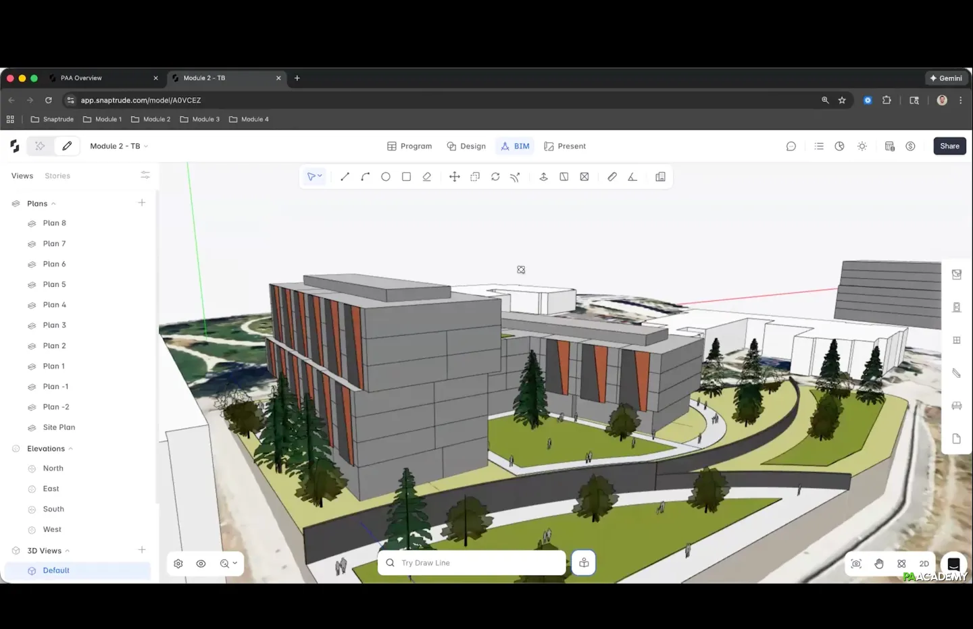Screen dimensions: 973x629
Task: Click the Share button
Action: point(949,146)
